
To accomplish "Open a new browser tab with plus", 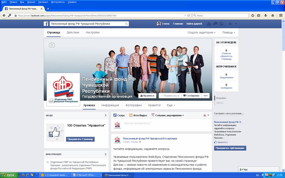I will coord(48,9).
